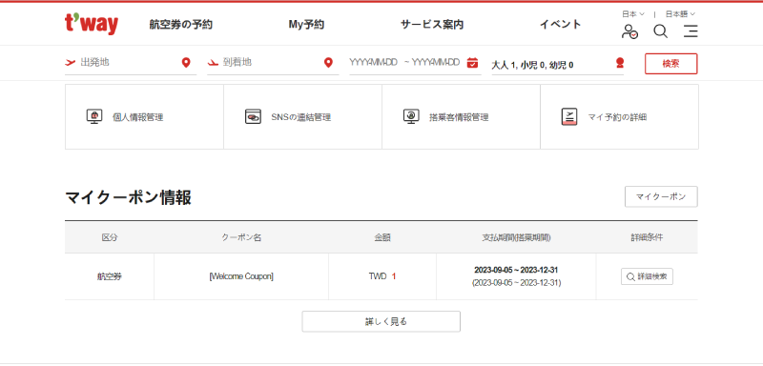763x366 pixels.
Task: Click the 搭乗客情報管理 monitor icon
Action: click(411, 116)
